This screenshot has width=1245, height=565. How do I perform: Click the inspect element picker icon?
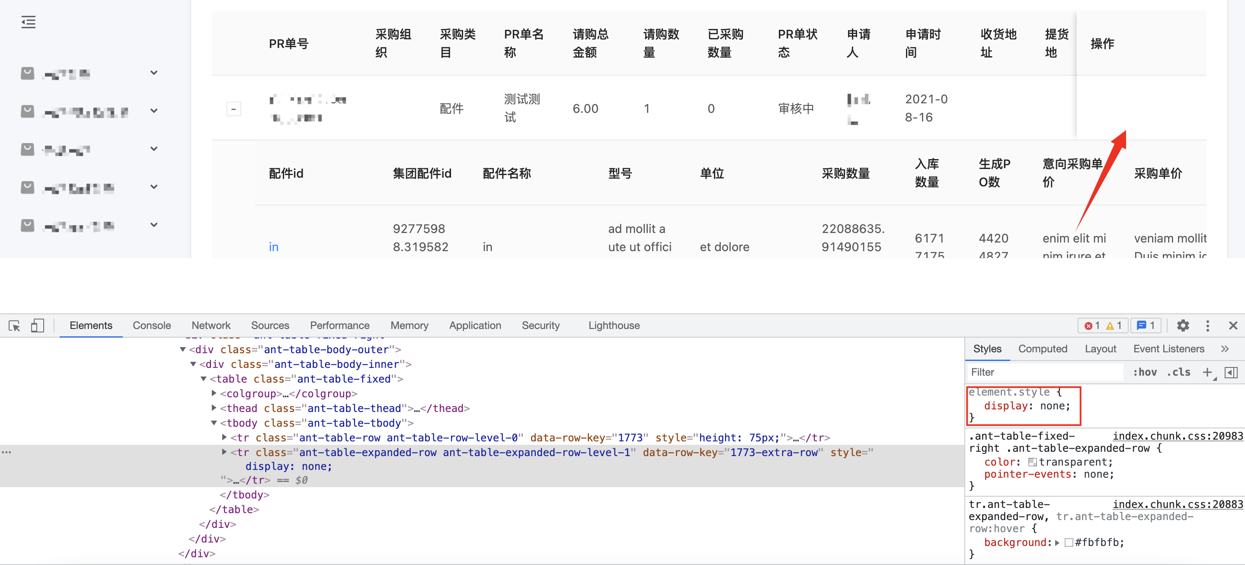click(x=15, y=325)
